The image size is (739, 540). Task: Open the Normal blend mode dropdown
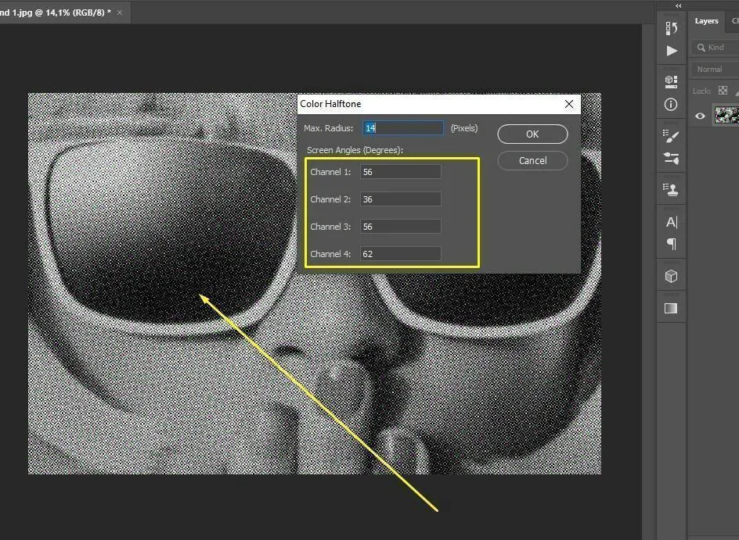click(x=714, y=69)
